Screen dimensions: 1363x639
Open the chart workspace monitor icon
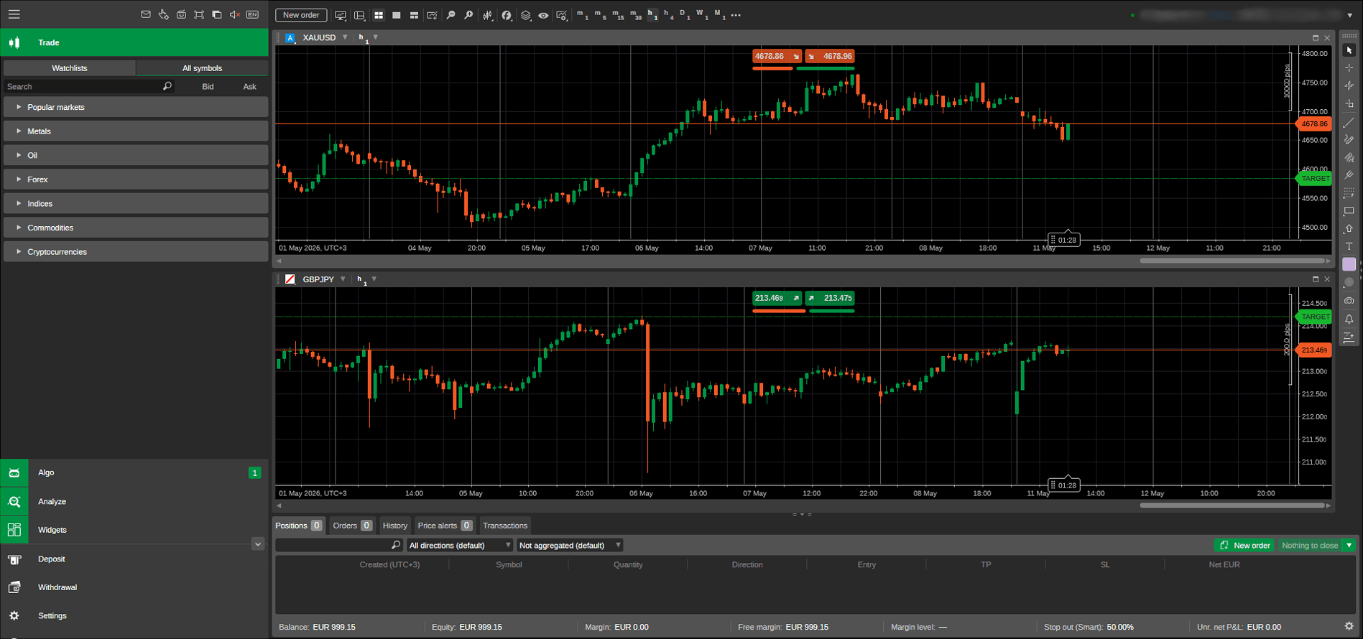click(x=341, y=15)
